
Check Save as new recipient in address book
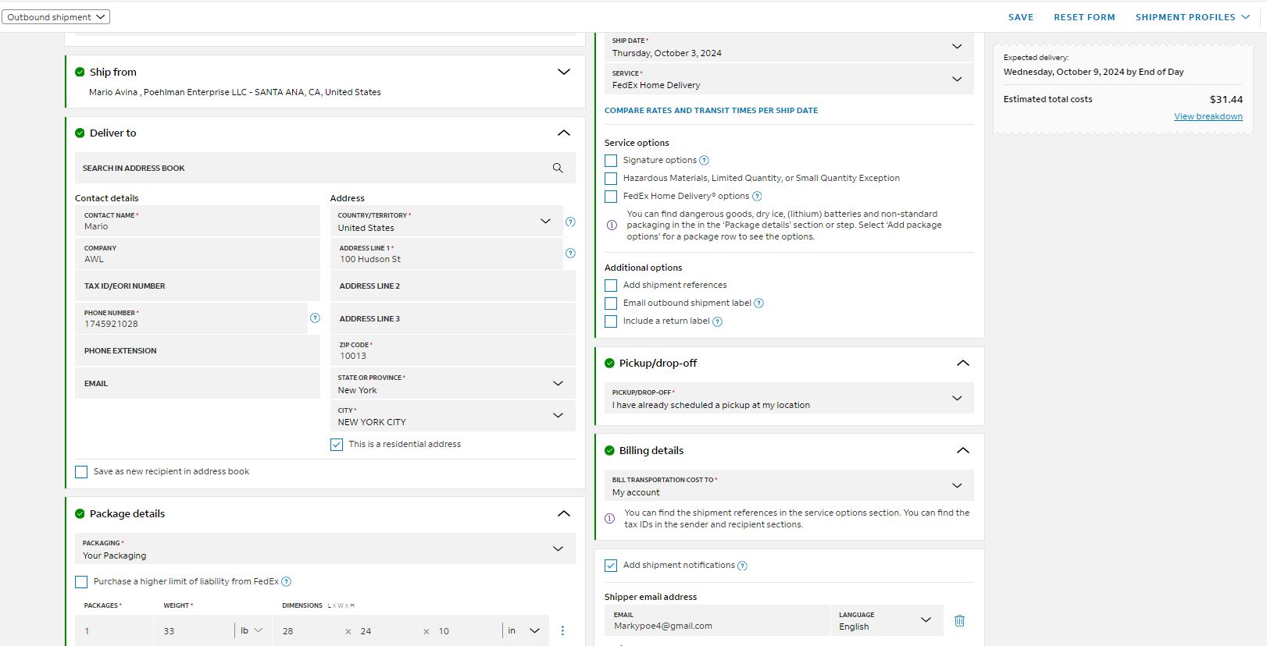tap(81, 472)
